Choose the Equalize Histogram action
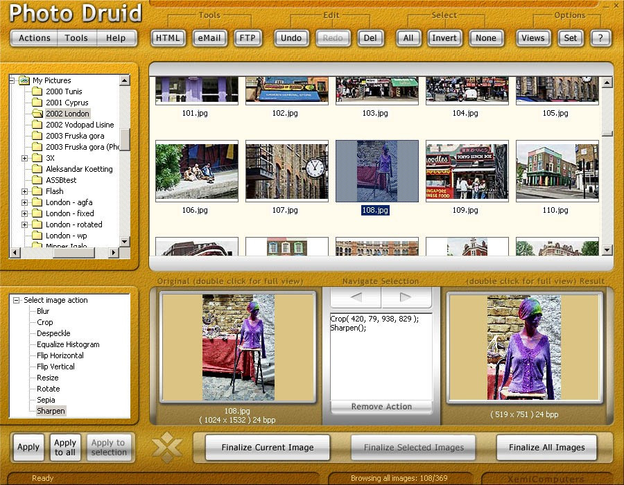The width and height of the screenshot is (624, 485). [x=68, y=344]
